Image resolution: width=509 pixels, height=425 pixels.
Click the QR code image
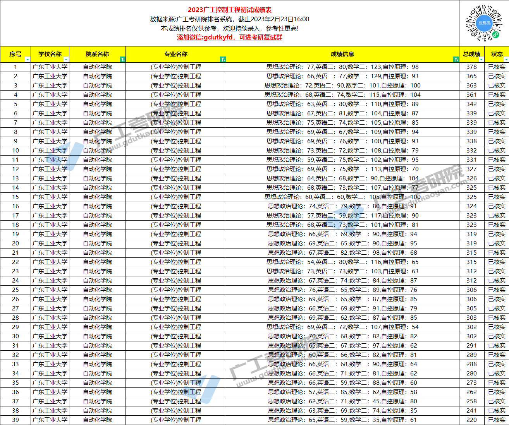(484, 23)
